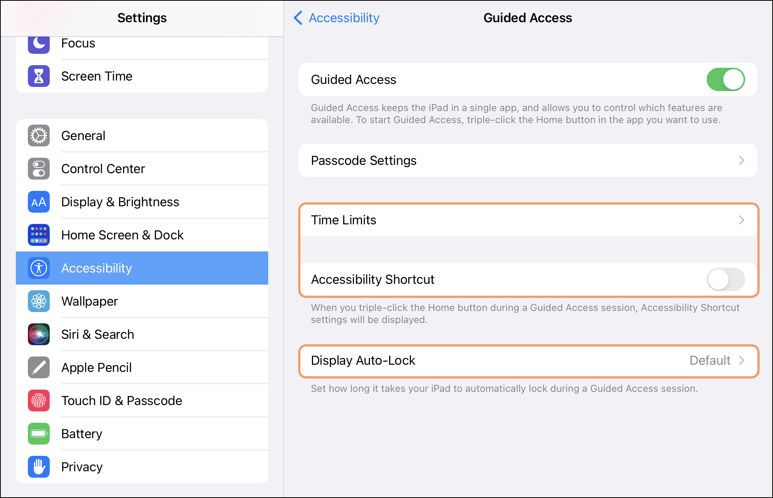The width and height of the screenshot is (773, 498).
Task: Click the Privacy hand icon
Action: click(39, 467)
